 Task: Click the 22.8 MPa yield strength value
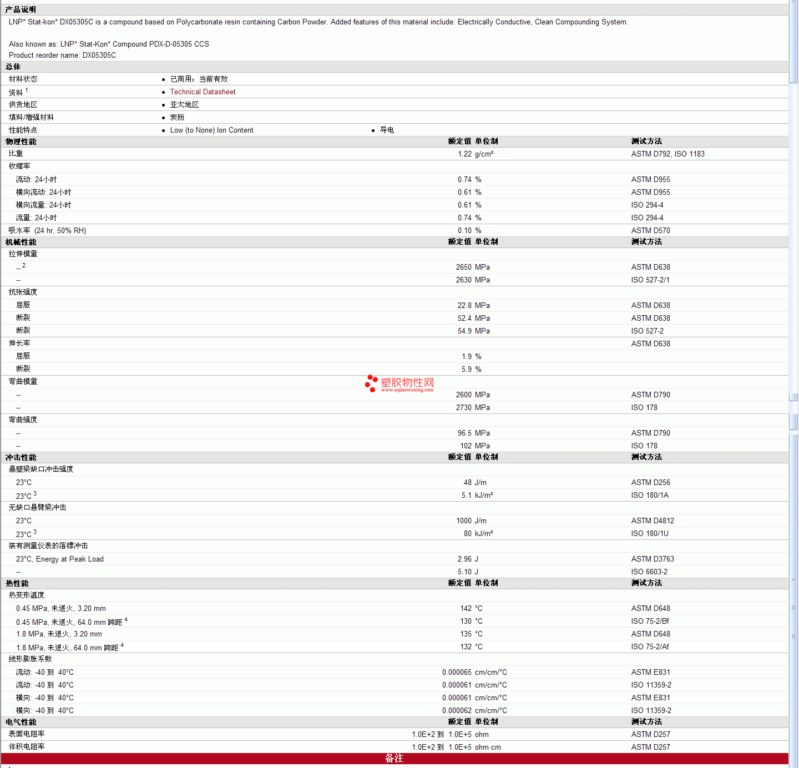tap(474, 306)
